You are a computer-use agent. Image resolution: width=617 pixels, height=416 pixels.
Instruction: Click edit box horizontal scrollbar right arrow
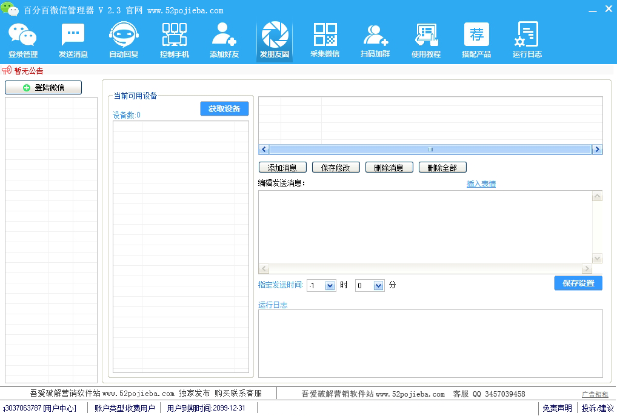point(587,269)
